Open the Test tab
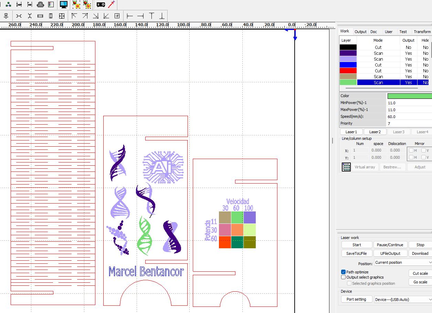 (x=403, y=32)
